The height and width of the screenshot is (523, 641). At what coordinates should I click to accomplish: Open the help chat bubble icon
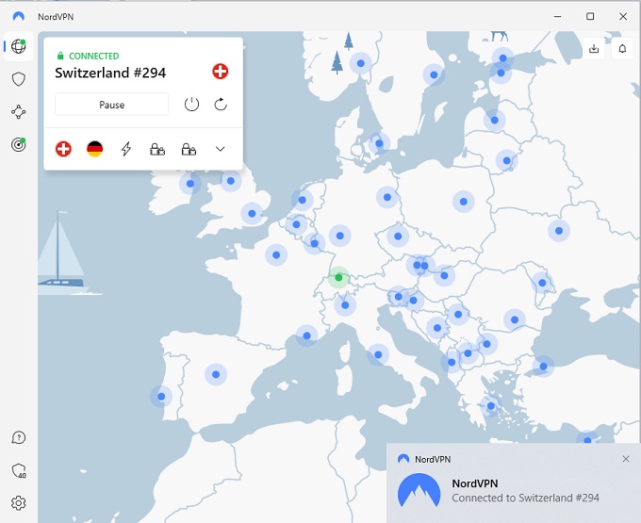19,437
